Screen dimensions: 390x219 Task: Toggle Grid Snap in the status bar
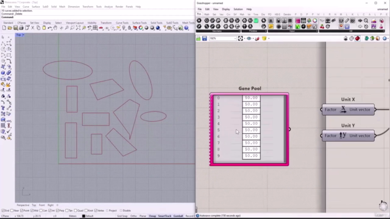click(x=122, y=216)
